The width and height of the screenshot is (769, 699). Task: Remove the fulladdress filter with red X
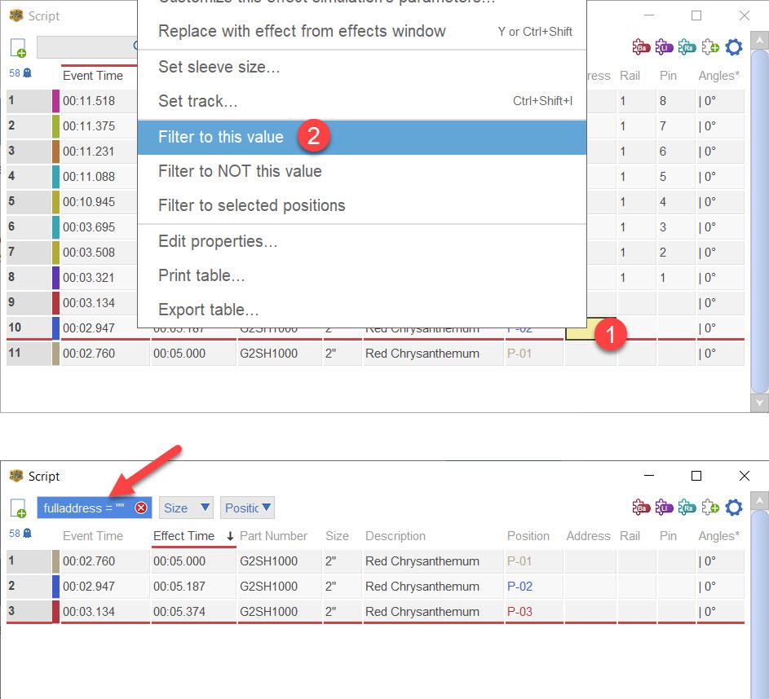[x=141, y=508]
